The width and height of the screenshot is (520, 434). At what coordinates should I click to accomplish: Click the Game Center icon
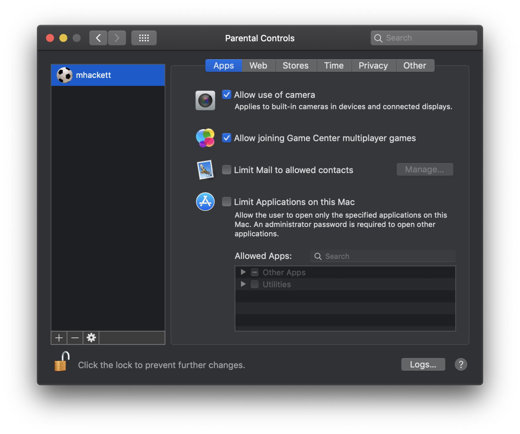(205, 138)
